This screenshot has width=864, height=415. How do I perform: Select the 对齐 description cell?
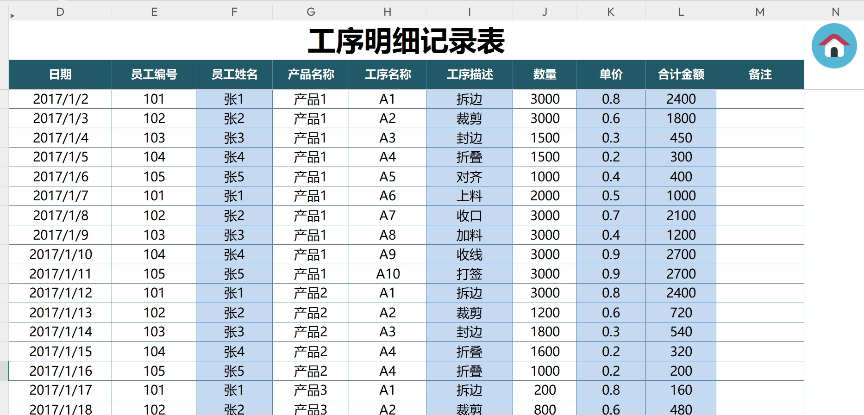[x=470, y=177]
